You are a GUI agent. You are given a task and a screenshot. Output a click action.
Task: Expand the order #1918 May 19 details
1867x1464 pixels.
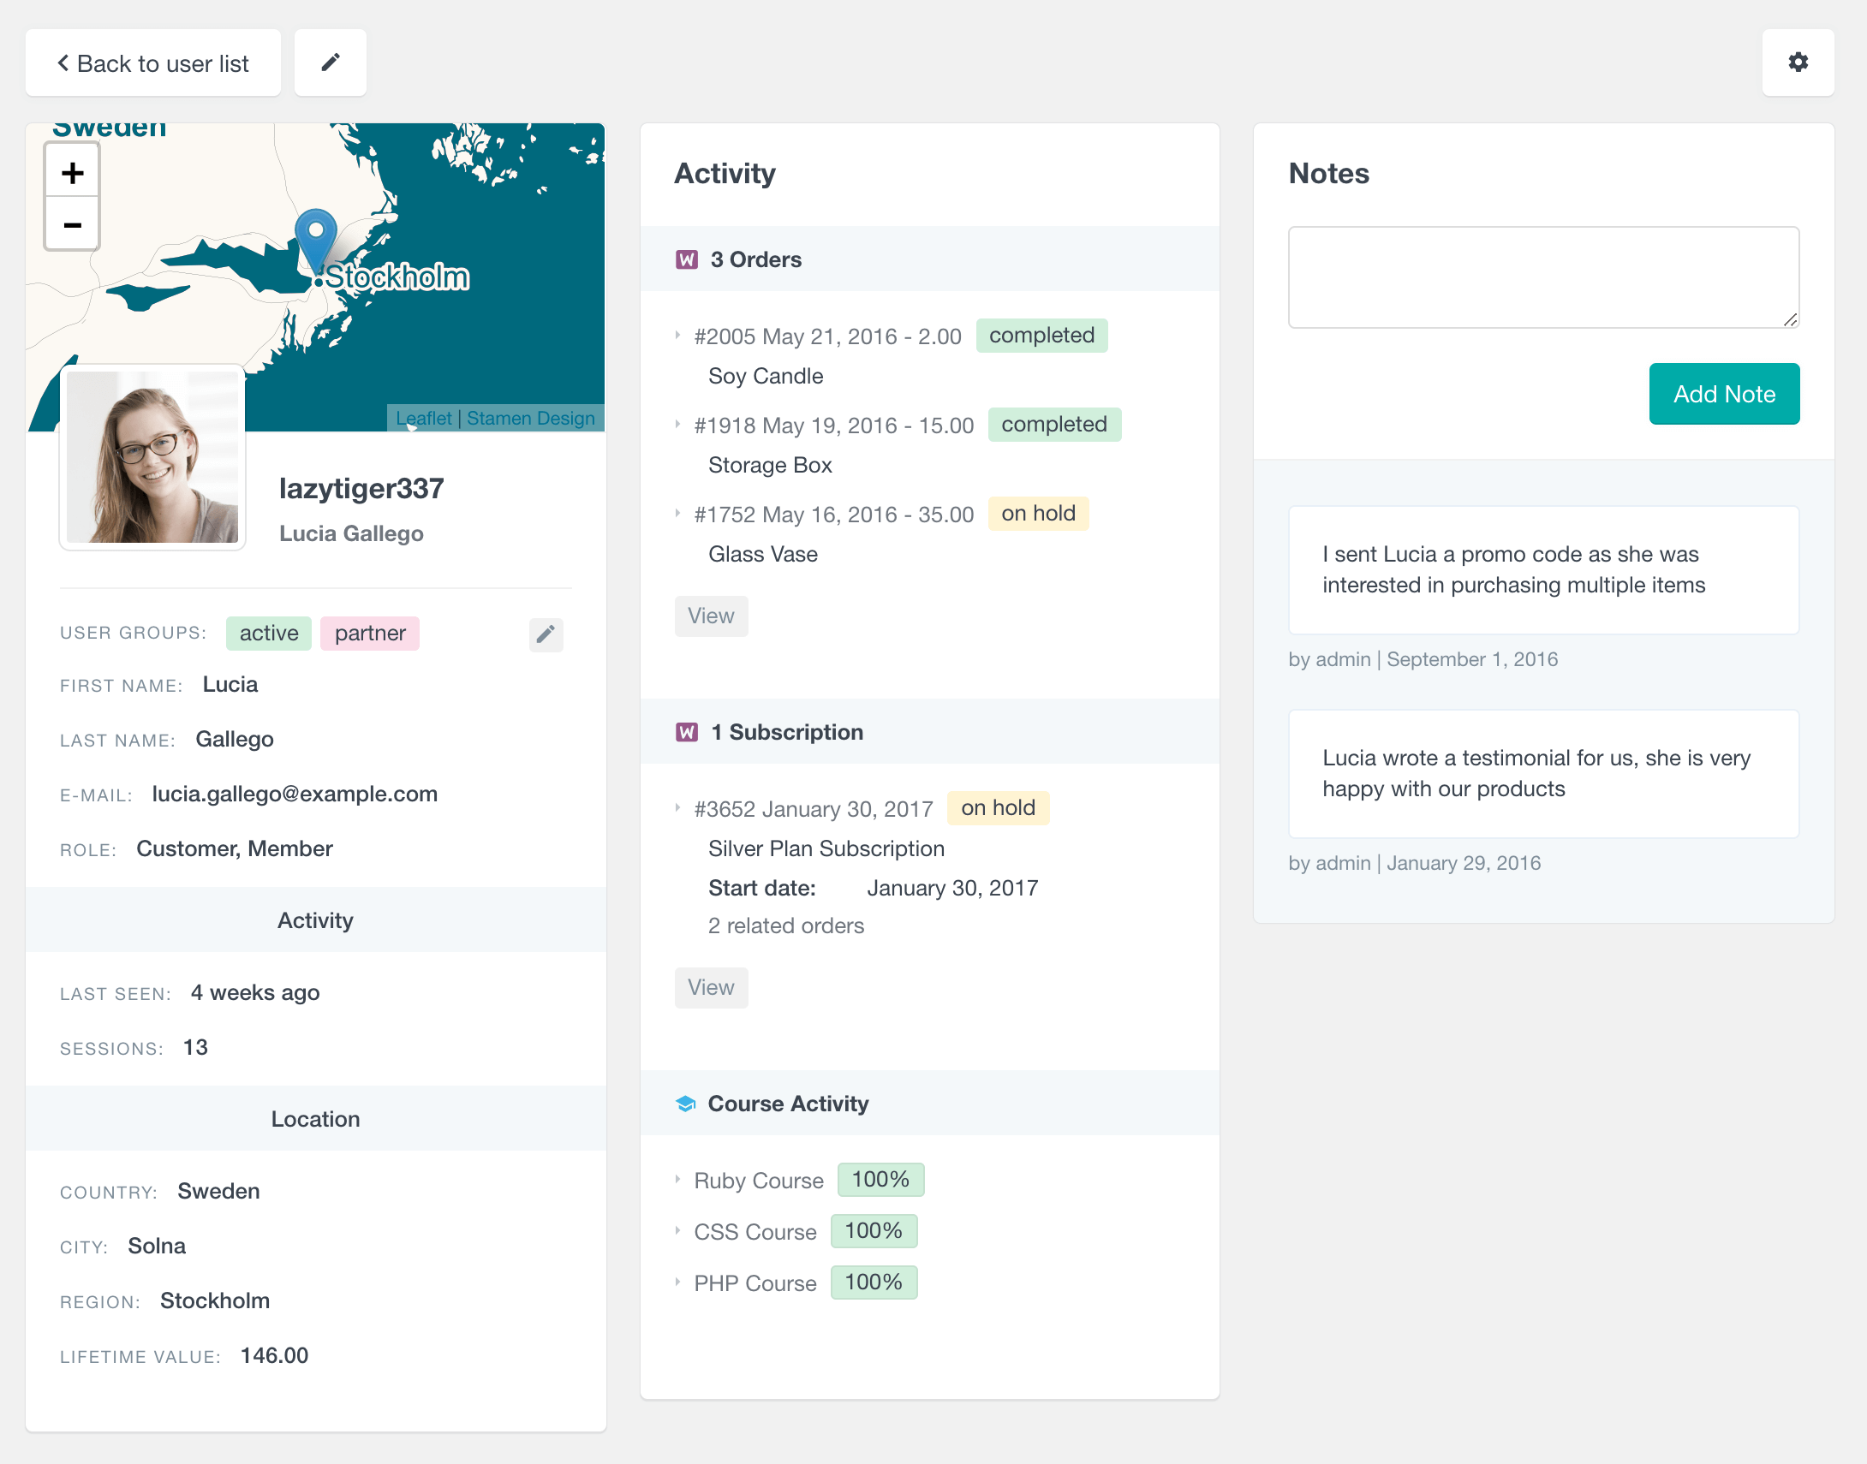point(679,423)
